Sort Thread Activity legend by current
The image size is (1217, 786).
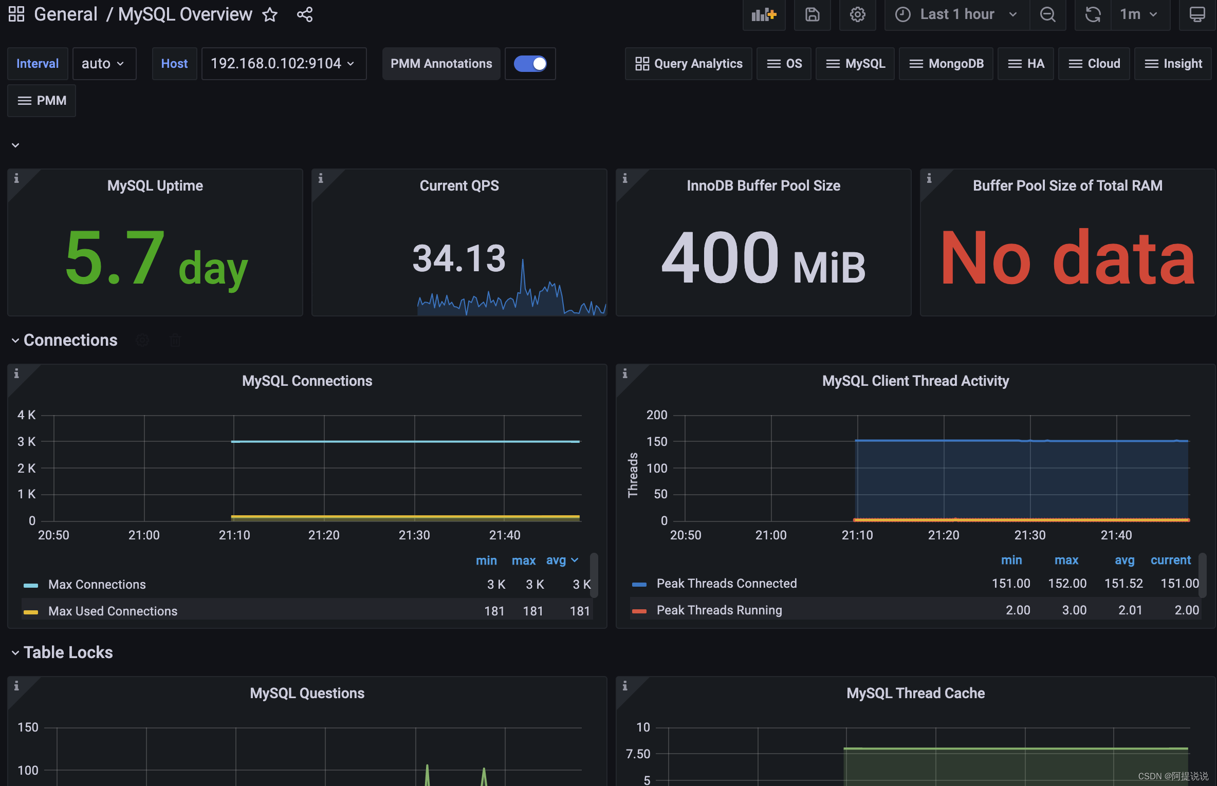click(x=1170, y=560)
